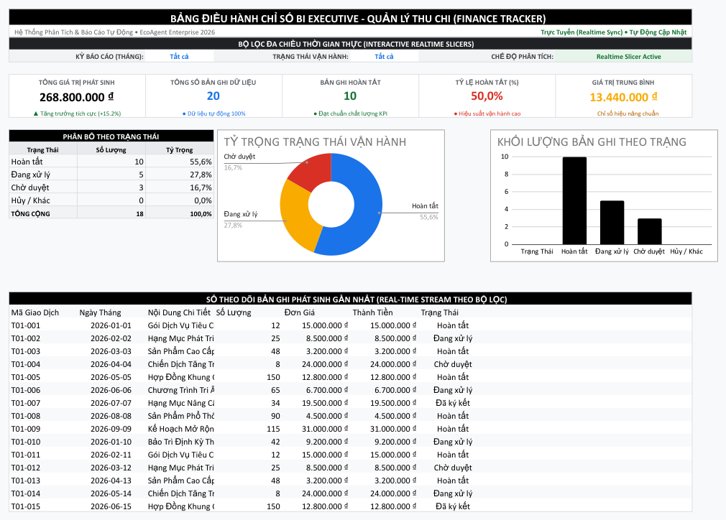This screenshot has height=520, width=726.
Task: Open the Kỳ báo cáo (tháng) filter value
Action: pyautogui.click(x=179, y=57)
